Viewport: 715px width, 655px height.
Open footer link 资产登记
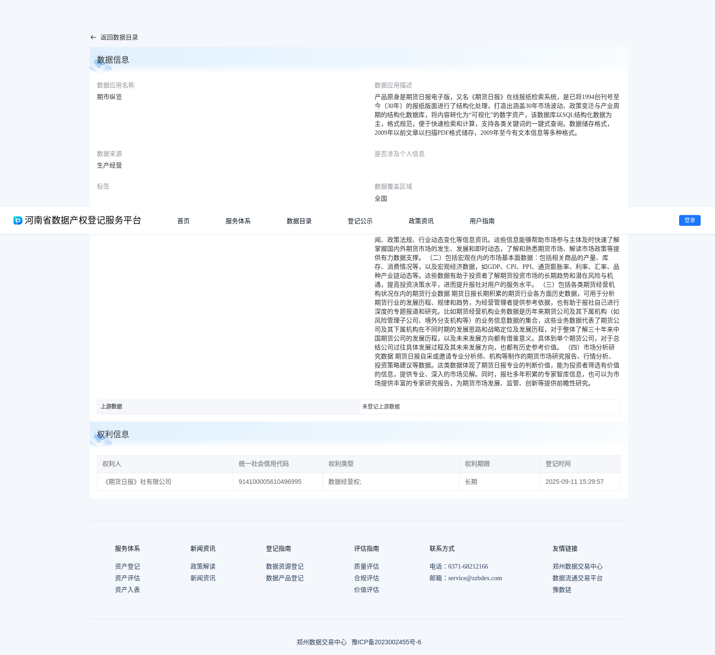pyautogui.click(x=127, y=566)
